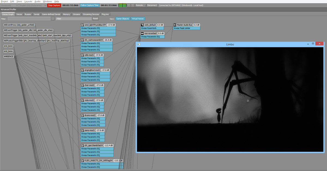The image size is (327, 171).
Task: Click the first Filter input field
Action: [x=29, y=19]
